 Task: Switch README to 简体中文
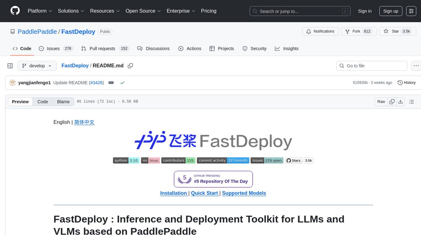tap(84, 122)
